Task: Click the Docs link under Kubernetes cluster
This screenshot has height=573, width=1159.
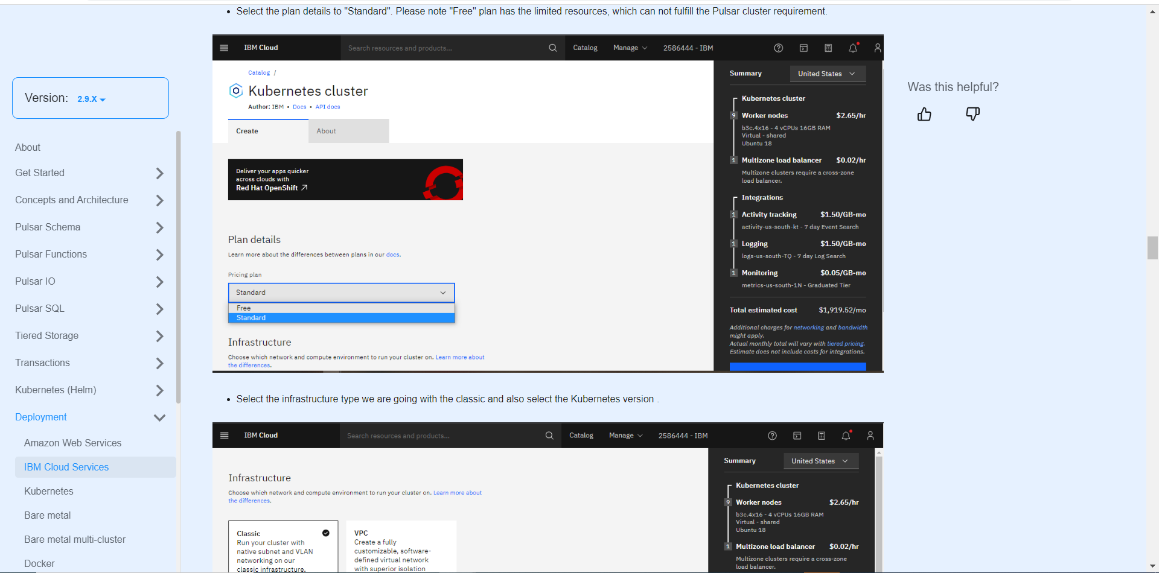Action: [x=299, y=107]
